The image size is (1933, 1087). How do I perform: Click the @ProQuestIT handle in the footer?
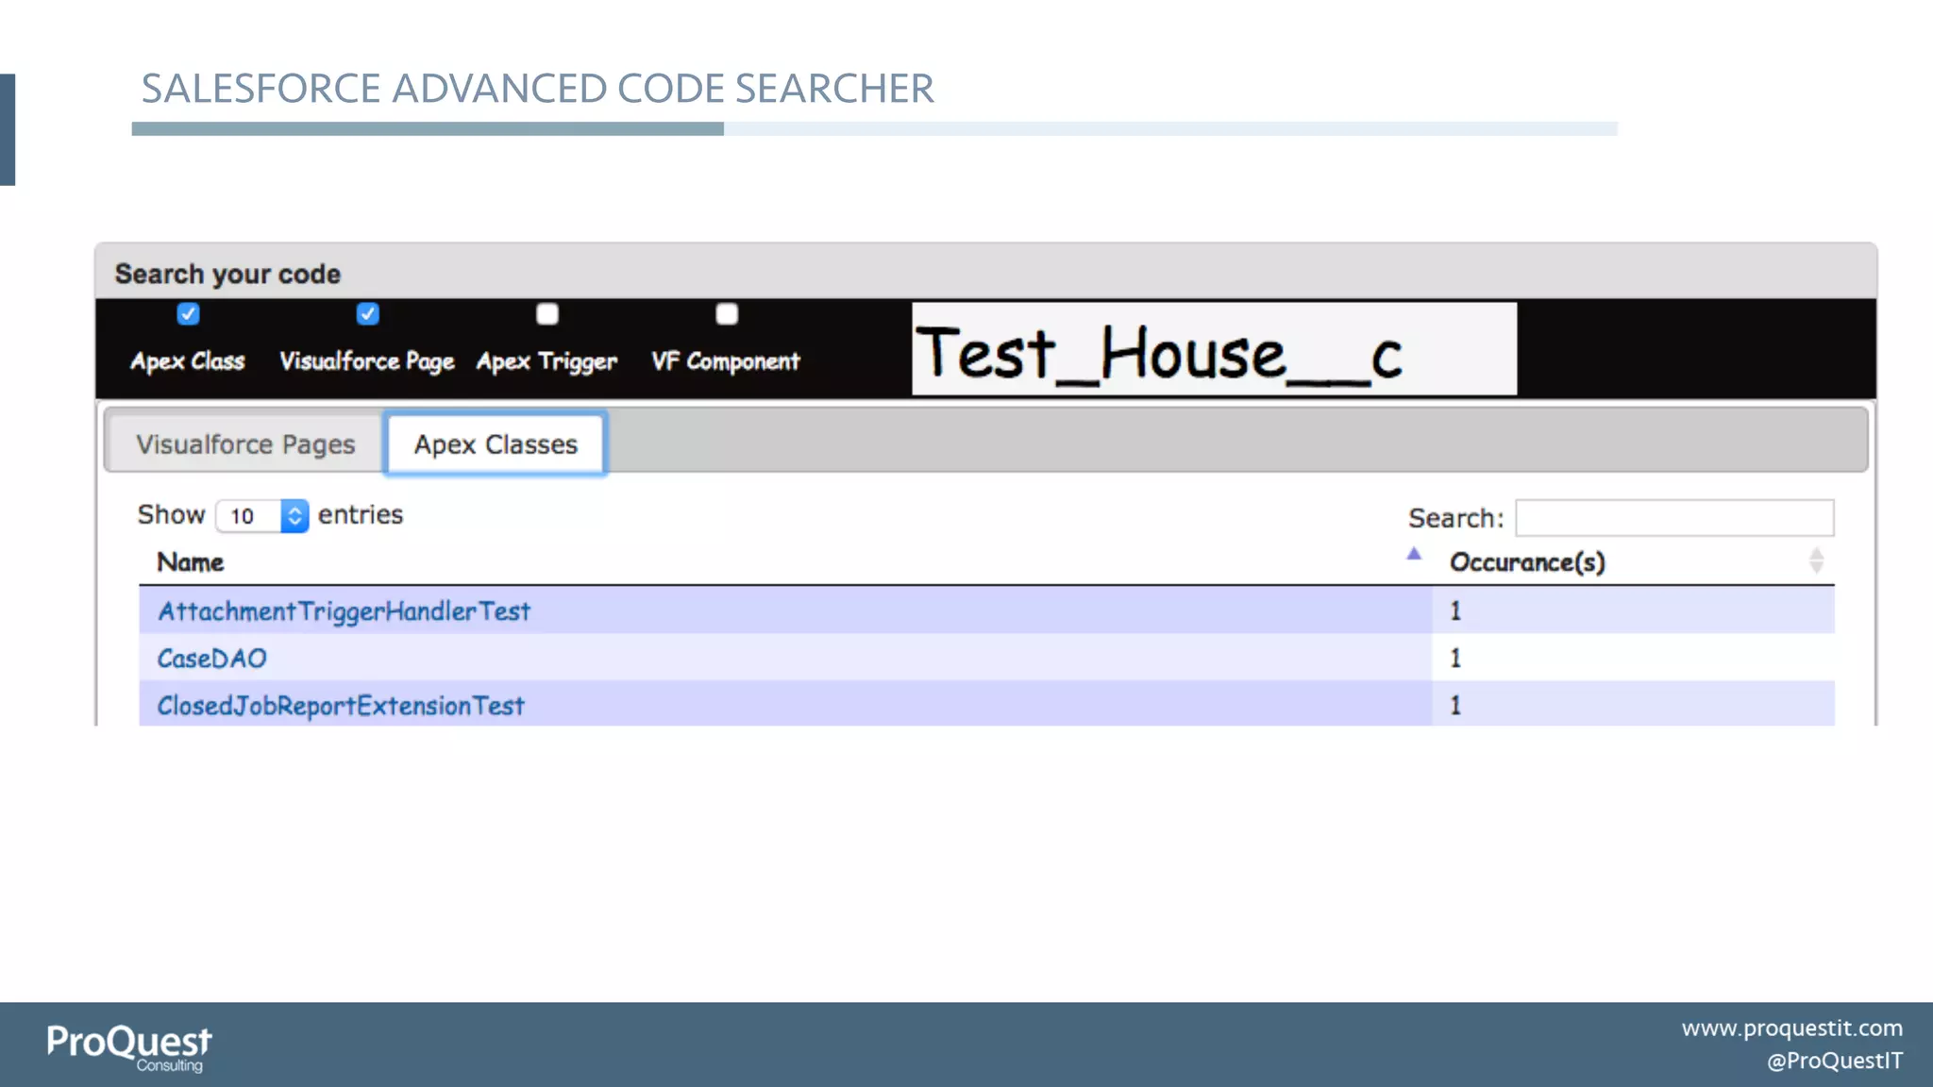(1834, 1061)
